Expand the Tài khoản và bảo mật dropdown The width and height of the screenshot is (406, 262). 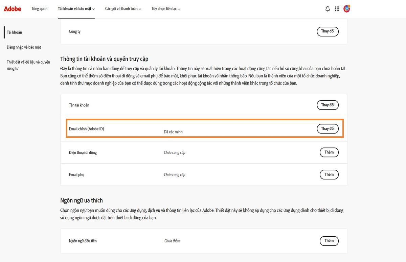pos(76,9)
